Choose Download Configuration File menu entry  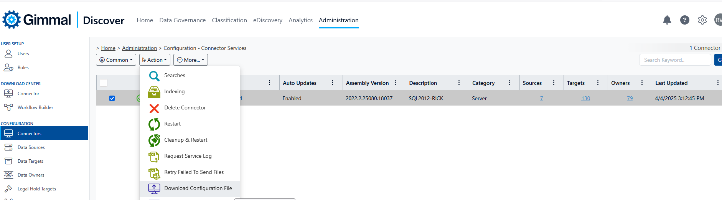point(198,188)
